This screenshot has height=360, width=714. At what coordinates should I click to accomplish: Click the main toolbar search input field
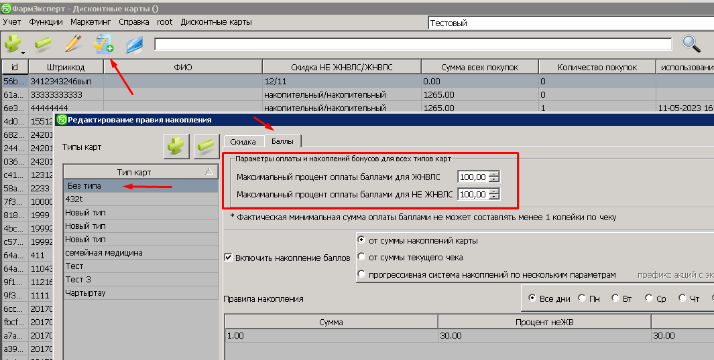[x=412, y=44]
